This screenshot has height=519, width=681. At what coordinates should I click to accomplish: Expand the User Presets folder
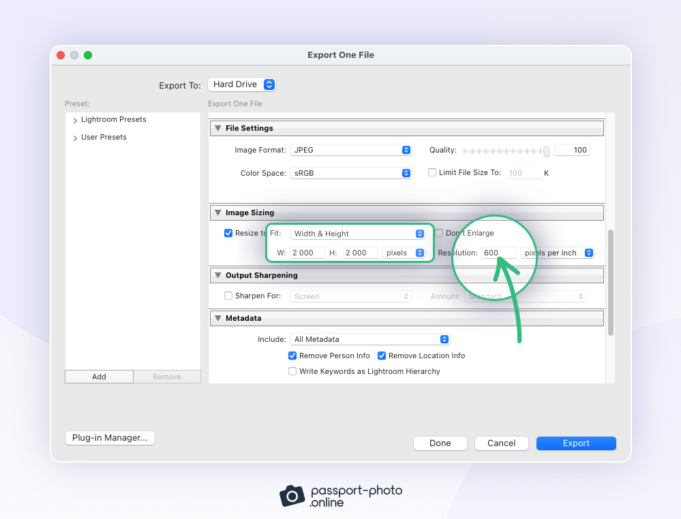pyautogui.click(x=75, y=138)
